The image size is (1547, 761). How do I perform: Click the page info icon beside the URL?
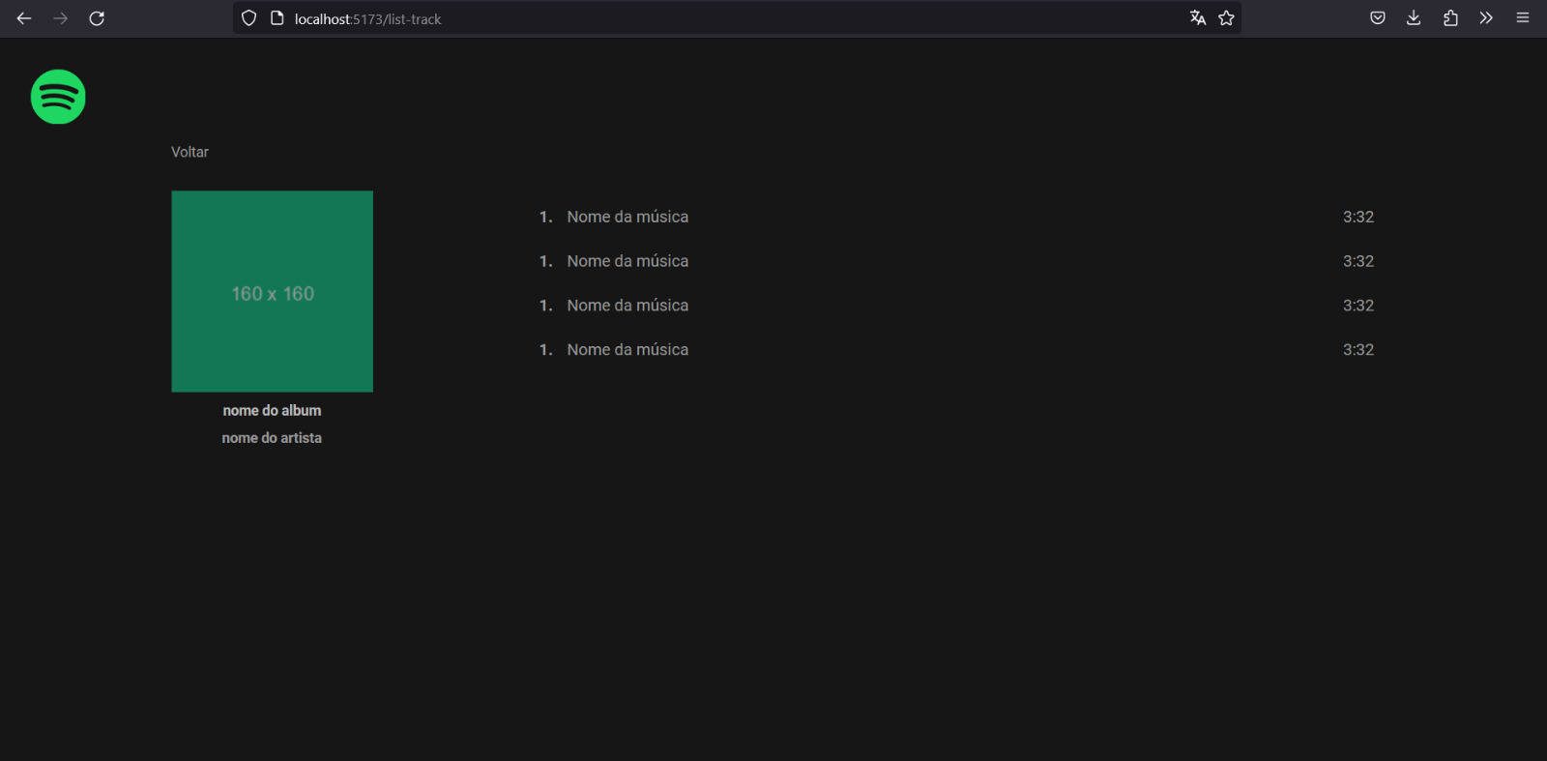277,18
